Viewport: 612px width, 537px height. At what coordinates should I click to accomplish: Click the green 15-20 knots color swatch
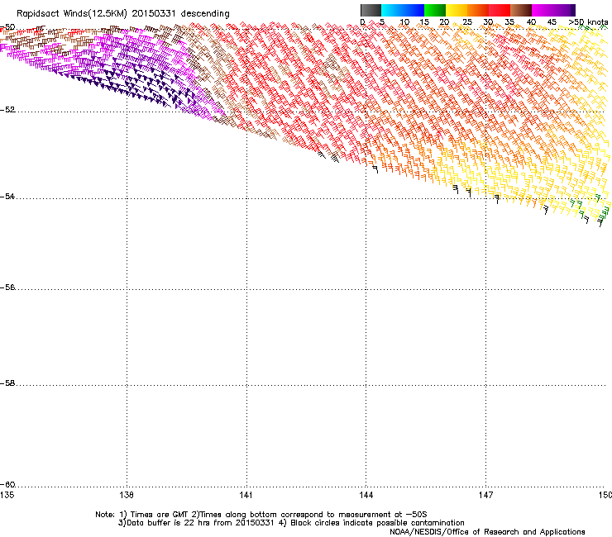[x=435, y=10]
